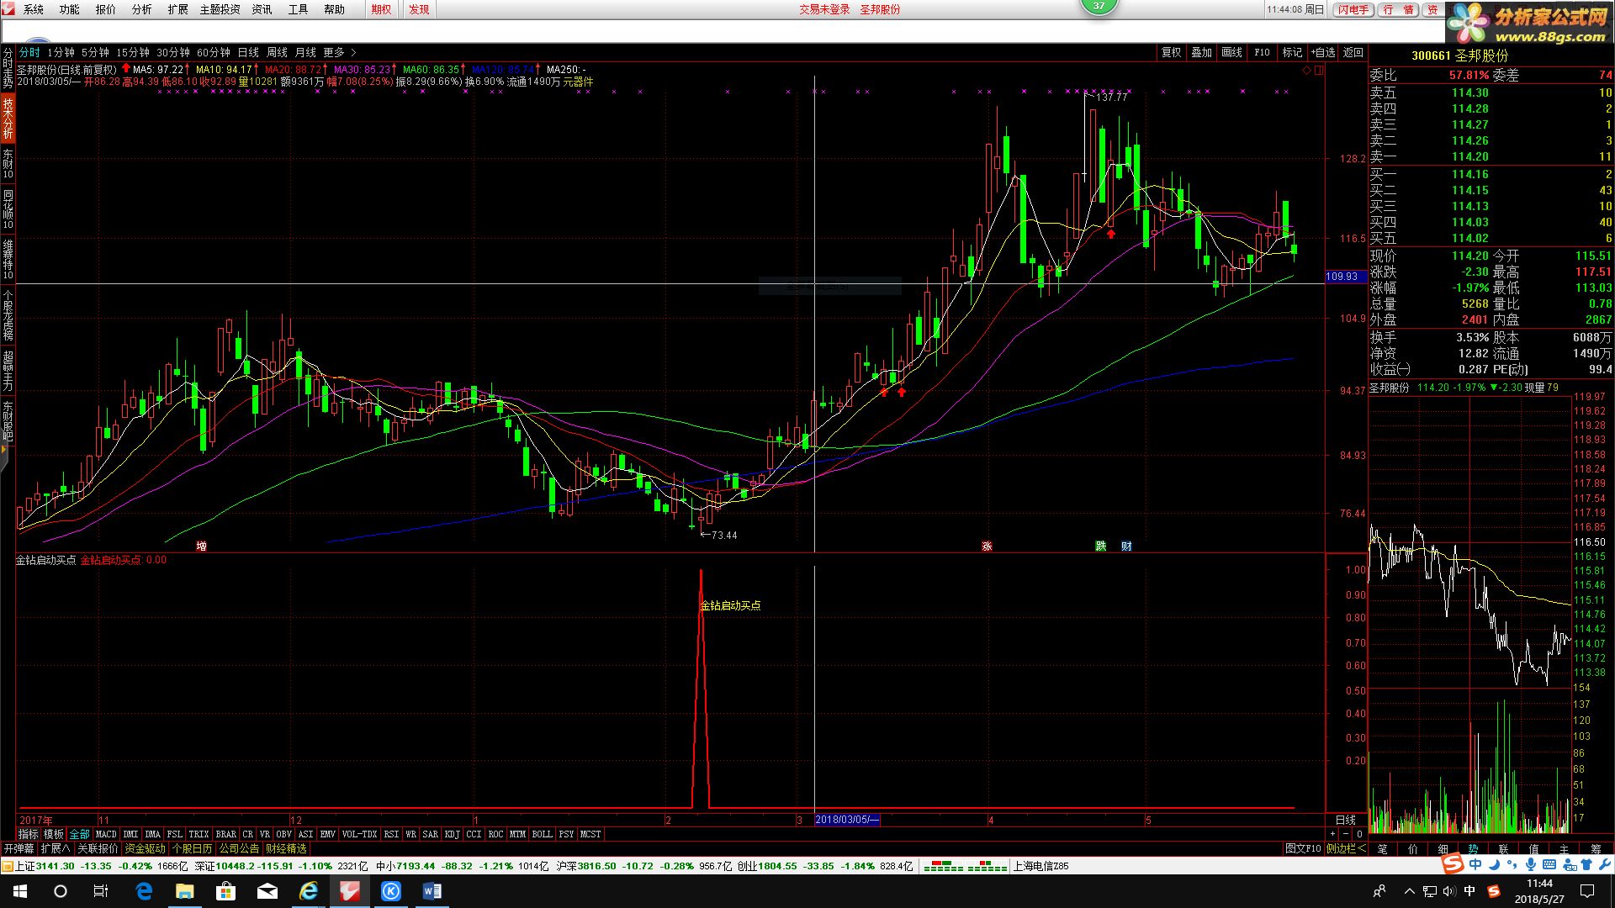Add stock with +自选 button
The height and width of the screenshot is (908, 1615).
(1323, 52)
